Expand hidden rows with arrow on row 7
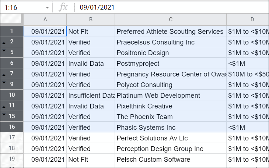269x168 pixels. 4,76
